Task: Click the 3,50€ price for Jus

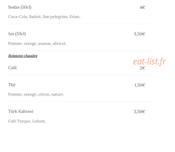Action: (139, 34)
